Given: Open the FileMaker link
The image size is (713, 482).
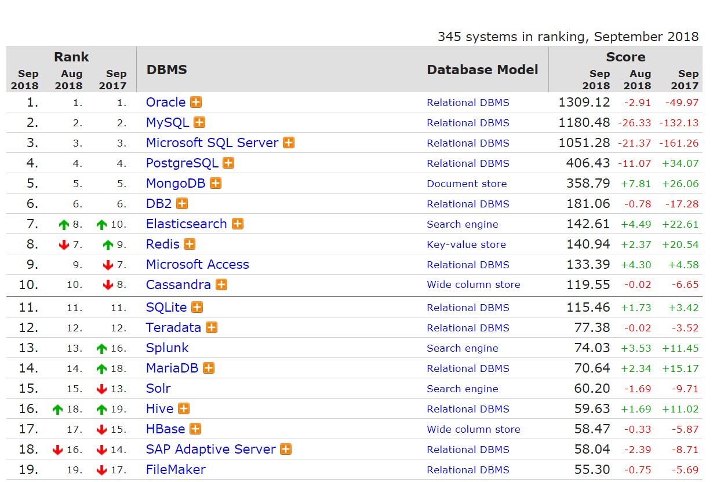Looking at the screenshot, I should [176, 469].
